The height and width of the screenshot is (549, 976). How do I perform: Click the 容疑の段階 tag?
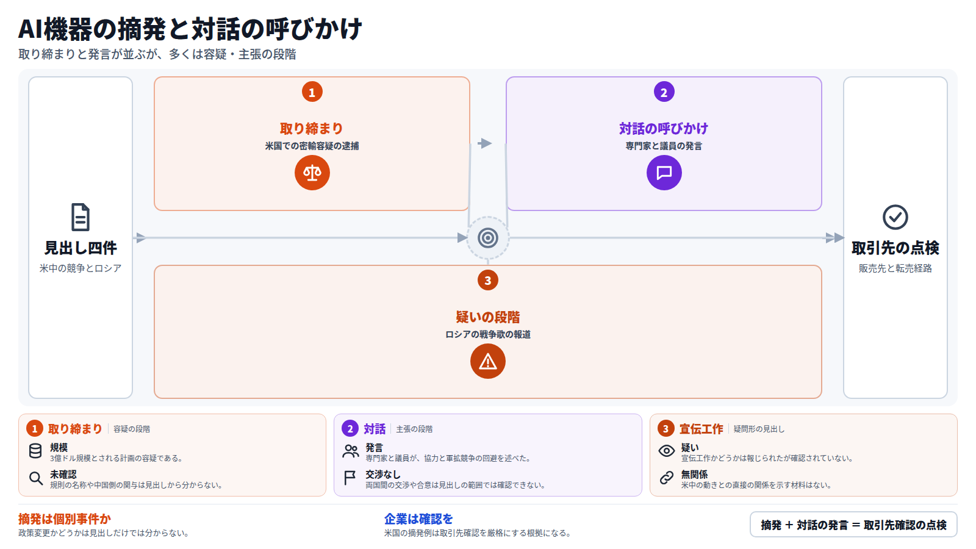tap(132, 429)
